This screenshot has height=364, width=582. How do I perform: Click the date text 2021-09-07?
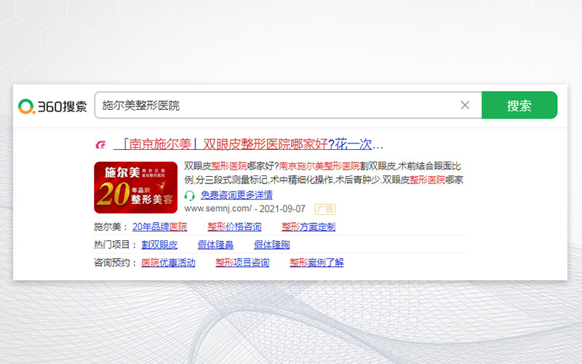click(282, 209)
